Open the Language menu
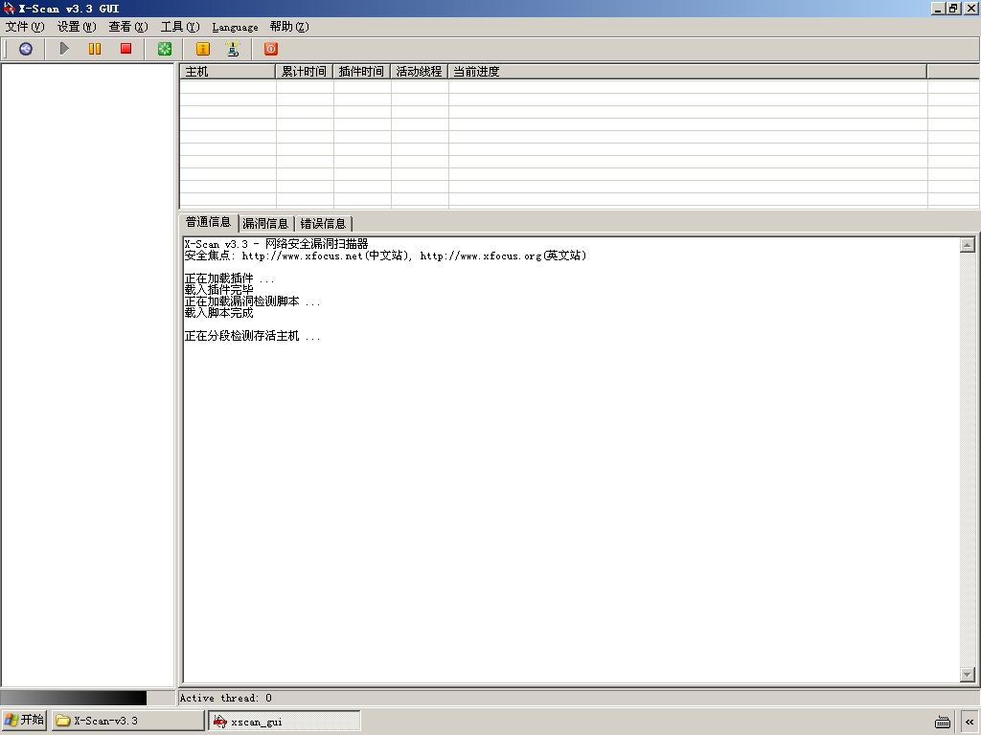This screenshot has width=981, height=735. [x=236, y=27]
